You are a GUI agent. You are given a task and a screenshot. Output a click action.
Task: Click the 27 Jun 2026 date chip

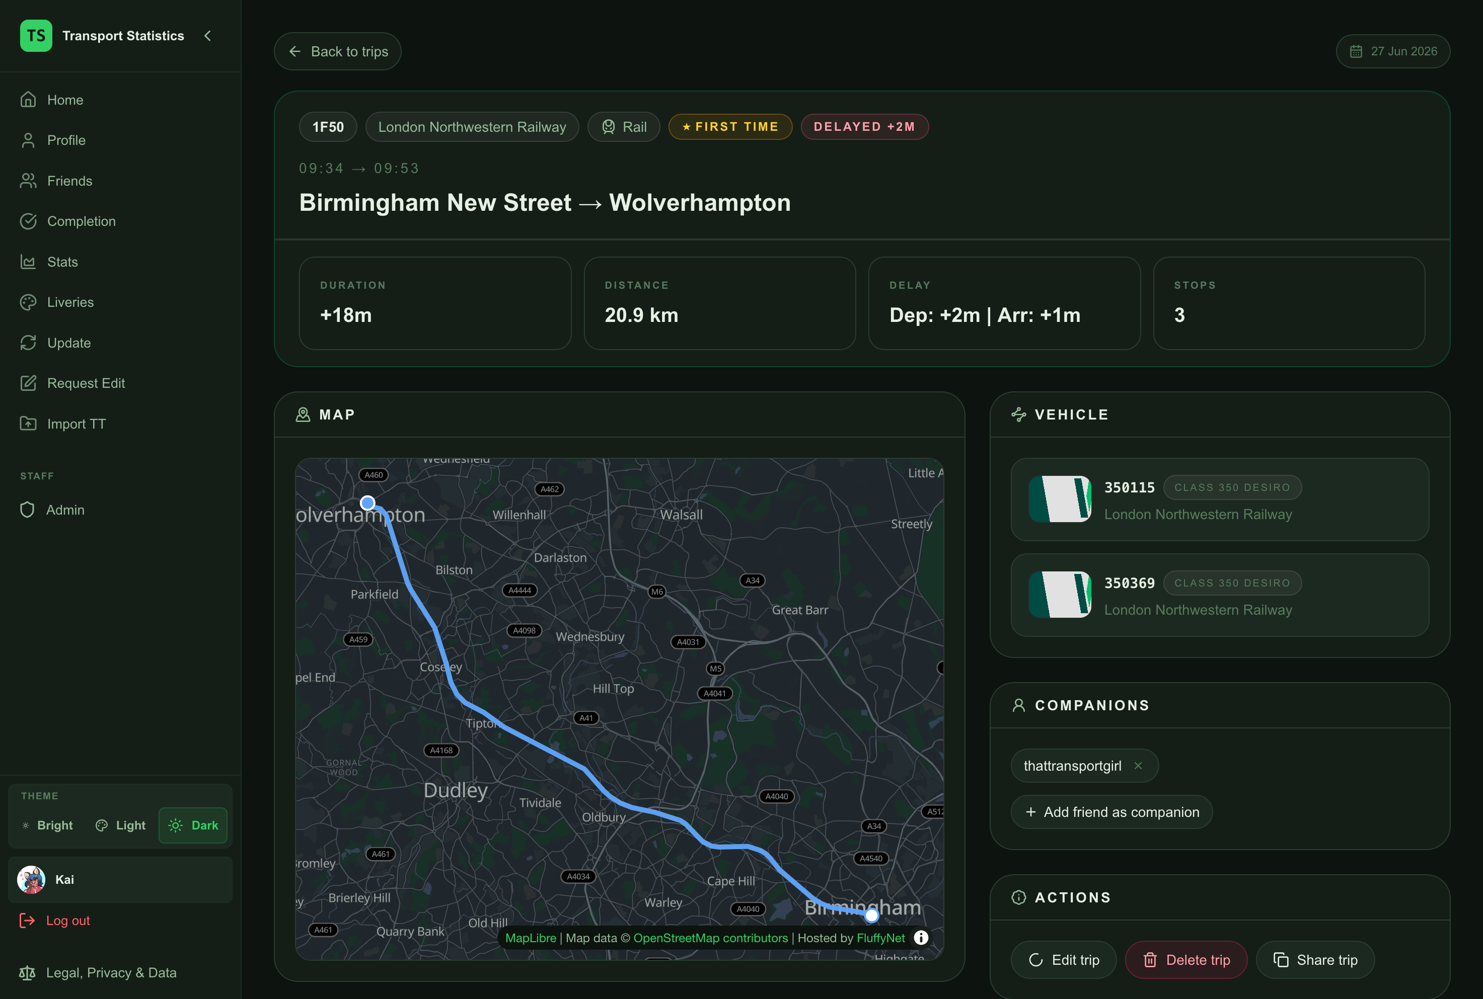click(x=1393, y=52)
